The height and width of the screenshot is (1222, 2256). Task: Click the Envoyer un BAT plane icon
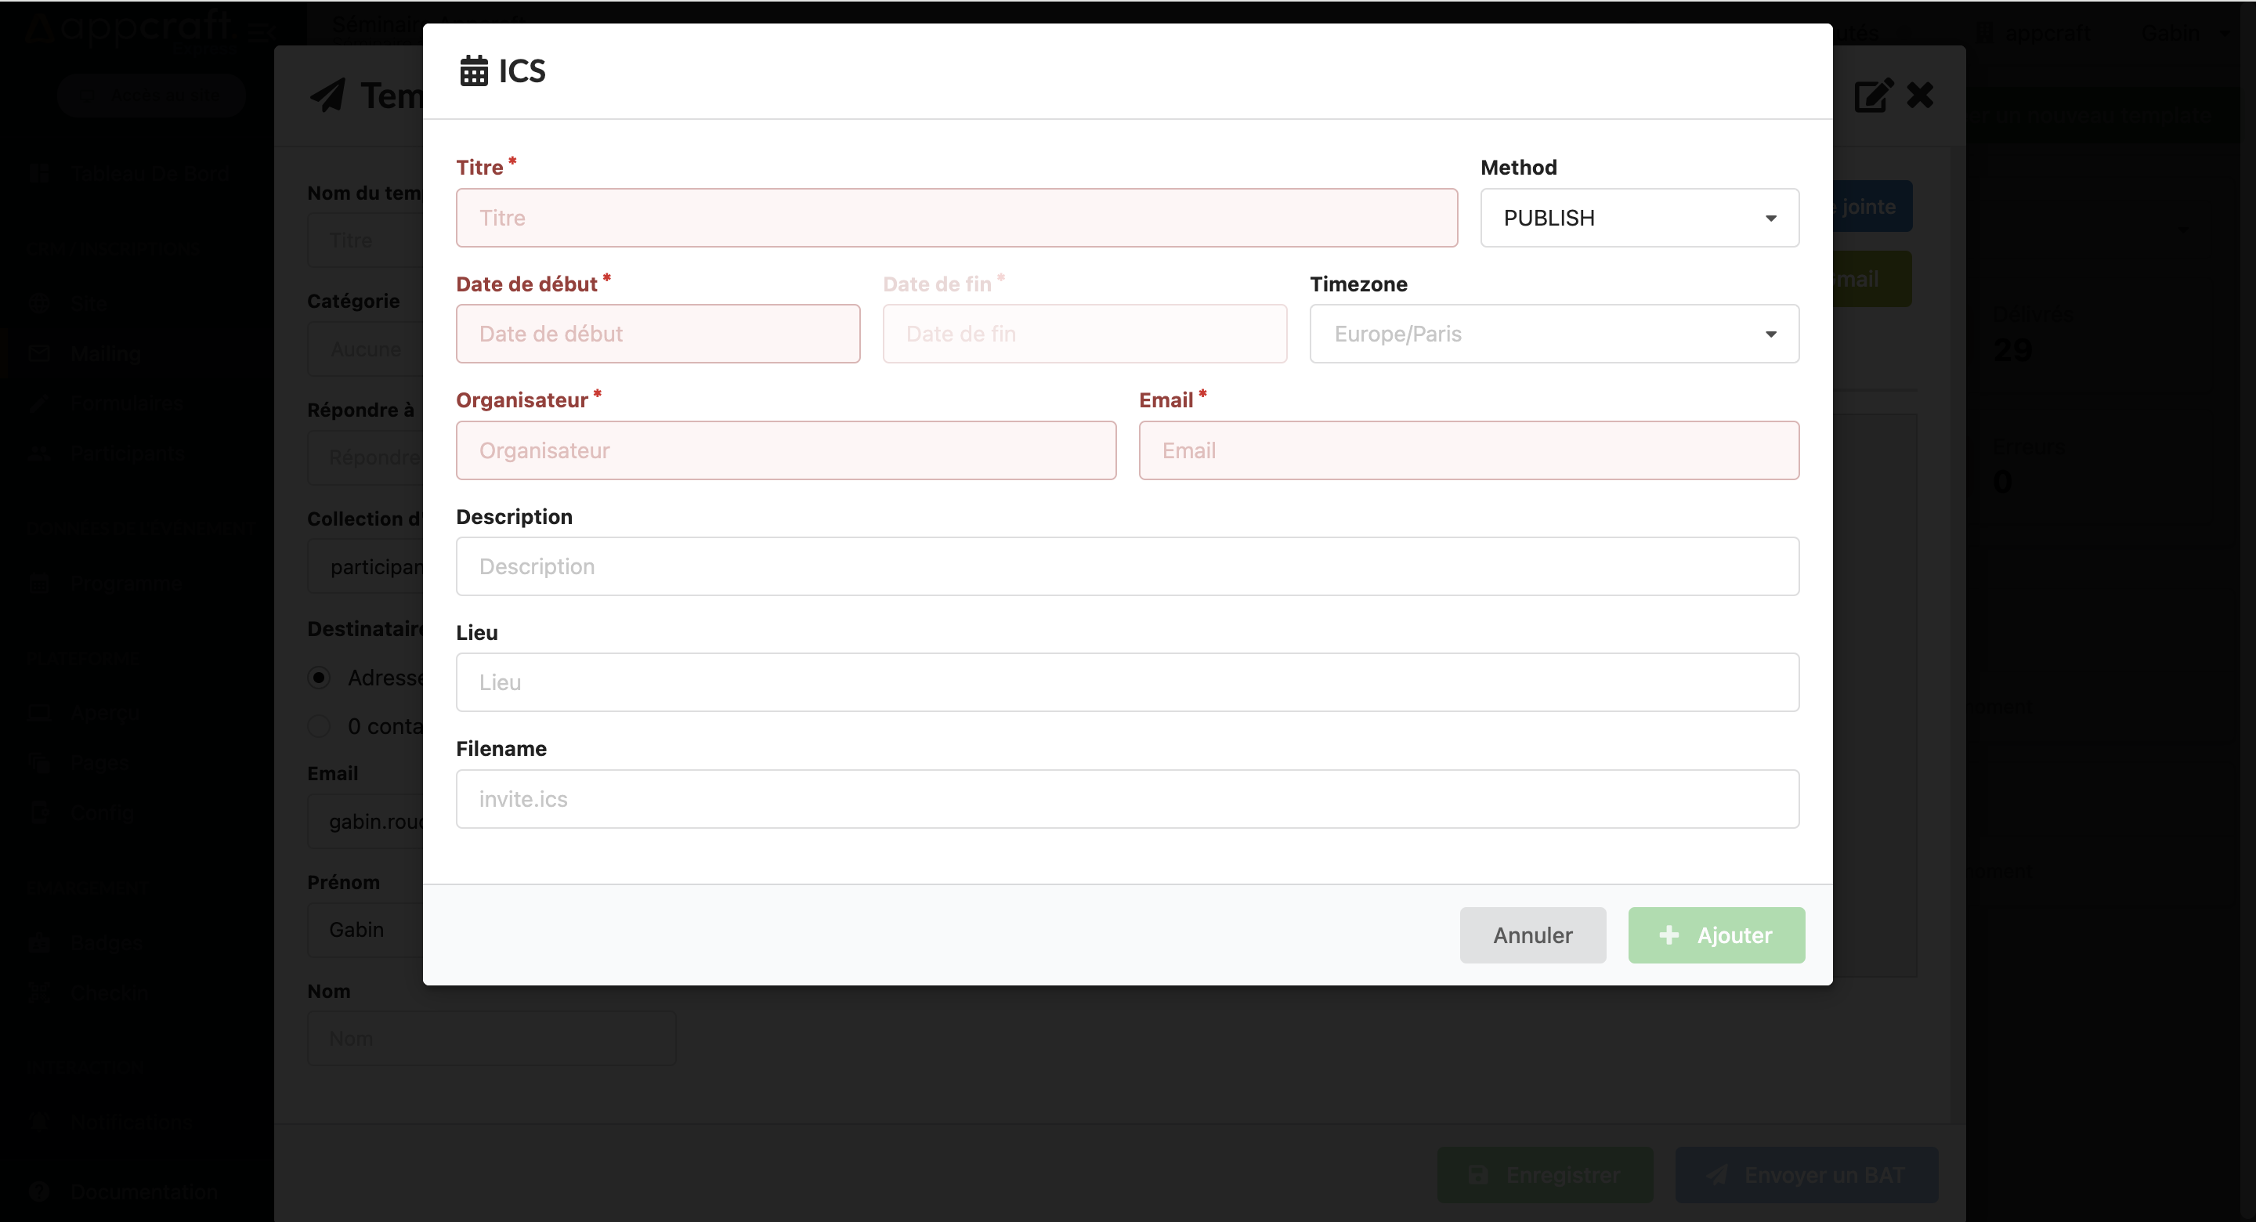(1717, 1175)
